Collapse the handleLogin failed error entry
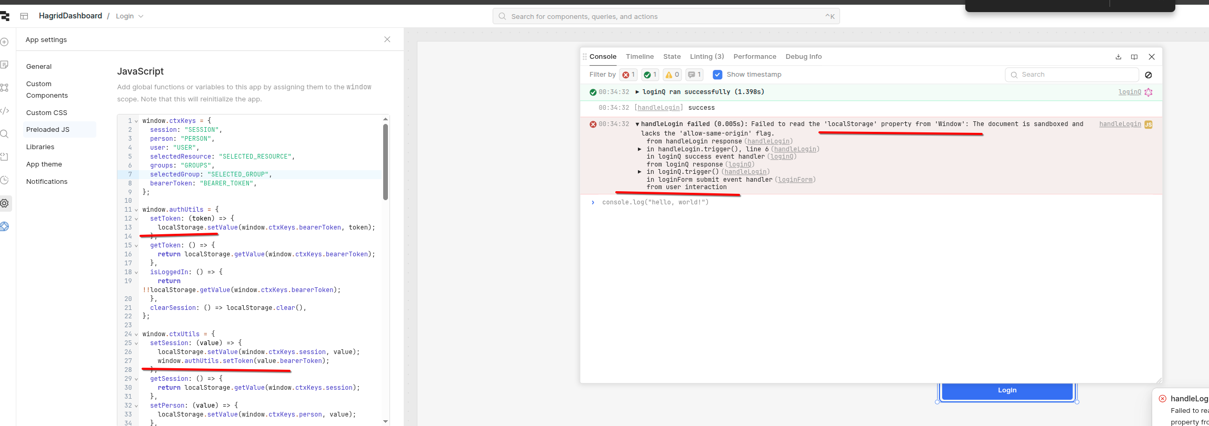The height and width of the screenshot is (426, 1209). pos(637,124)
